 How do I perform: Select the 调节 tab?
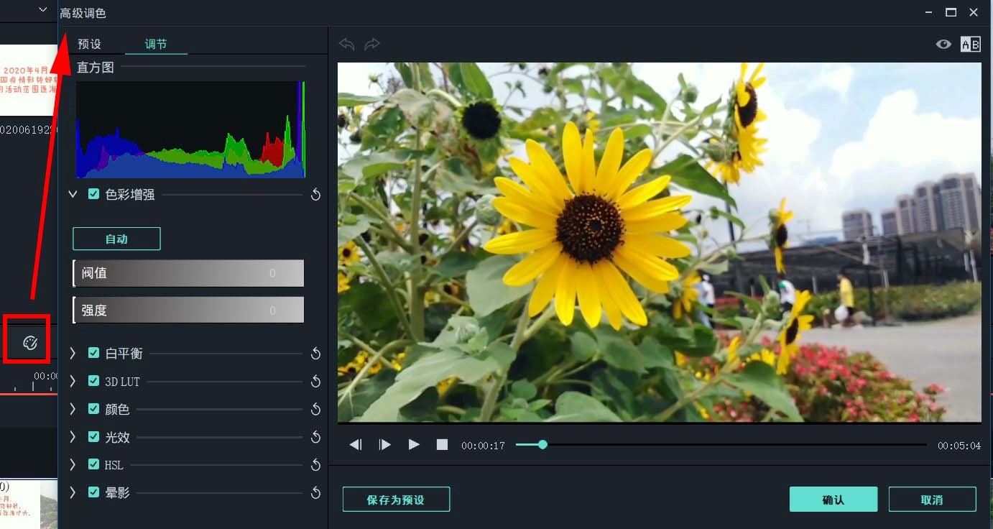156,45
